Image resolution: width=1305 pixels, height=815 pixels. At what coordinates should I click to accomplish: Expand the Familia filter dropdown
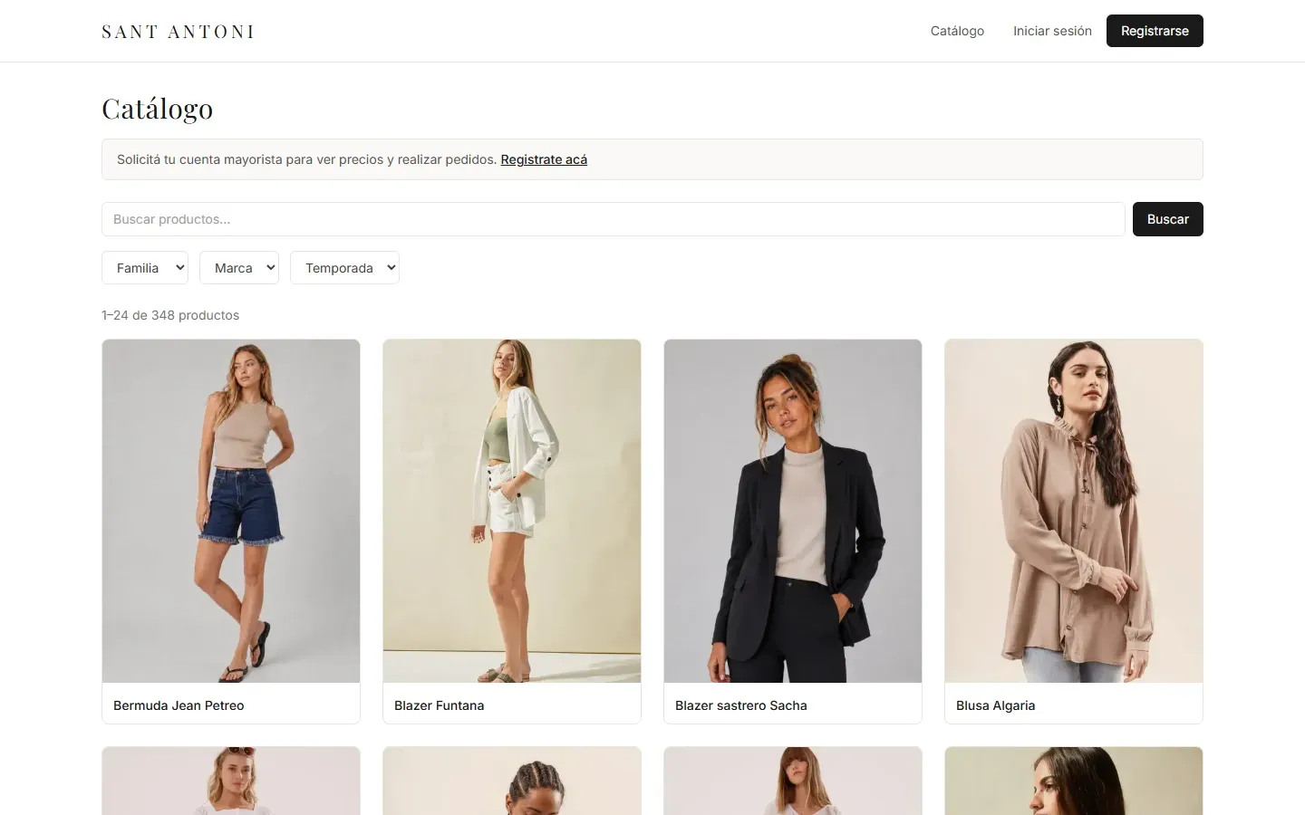tap(145, 267)
